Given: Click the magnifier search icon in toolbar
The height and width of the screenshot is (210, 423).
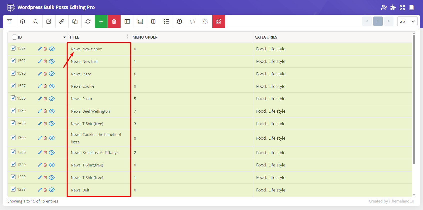Looking at the screenshot, I should [x=36, y=22].
